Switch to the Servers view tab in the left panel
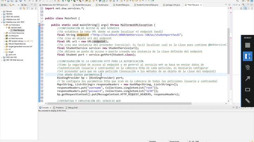This screenshot has height=142, width=254. (25, 5)
